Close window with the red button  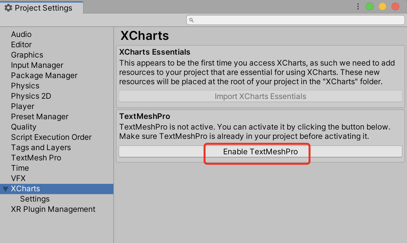point(395,6)
